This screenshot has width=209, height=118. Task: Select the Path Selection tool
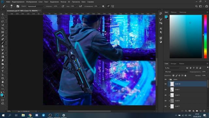pyautogui.click(x=3, y=75)
